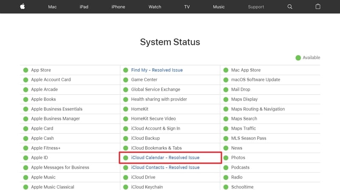
Task: Open the iPad menu item
Action: coord(85,7)
